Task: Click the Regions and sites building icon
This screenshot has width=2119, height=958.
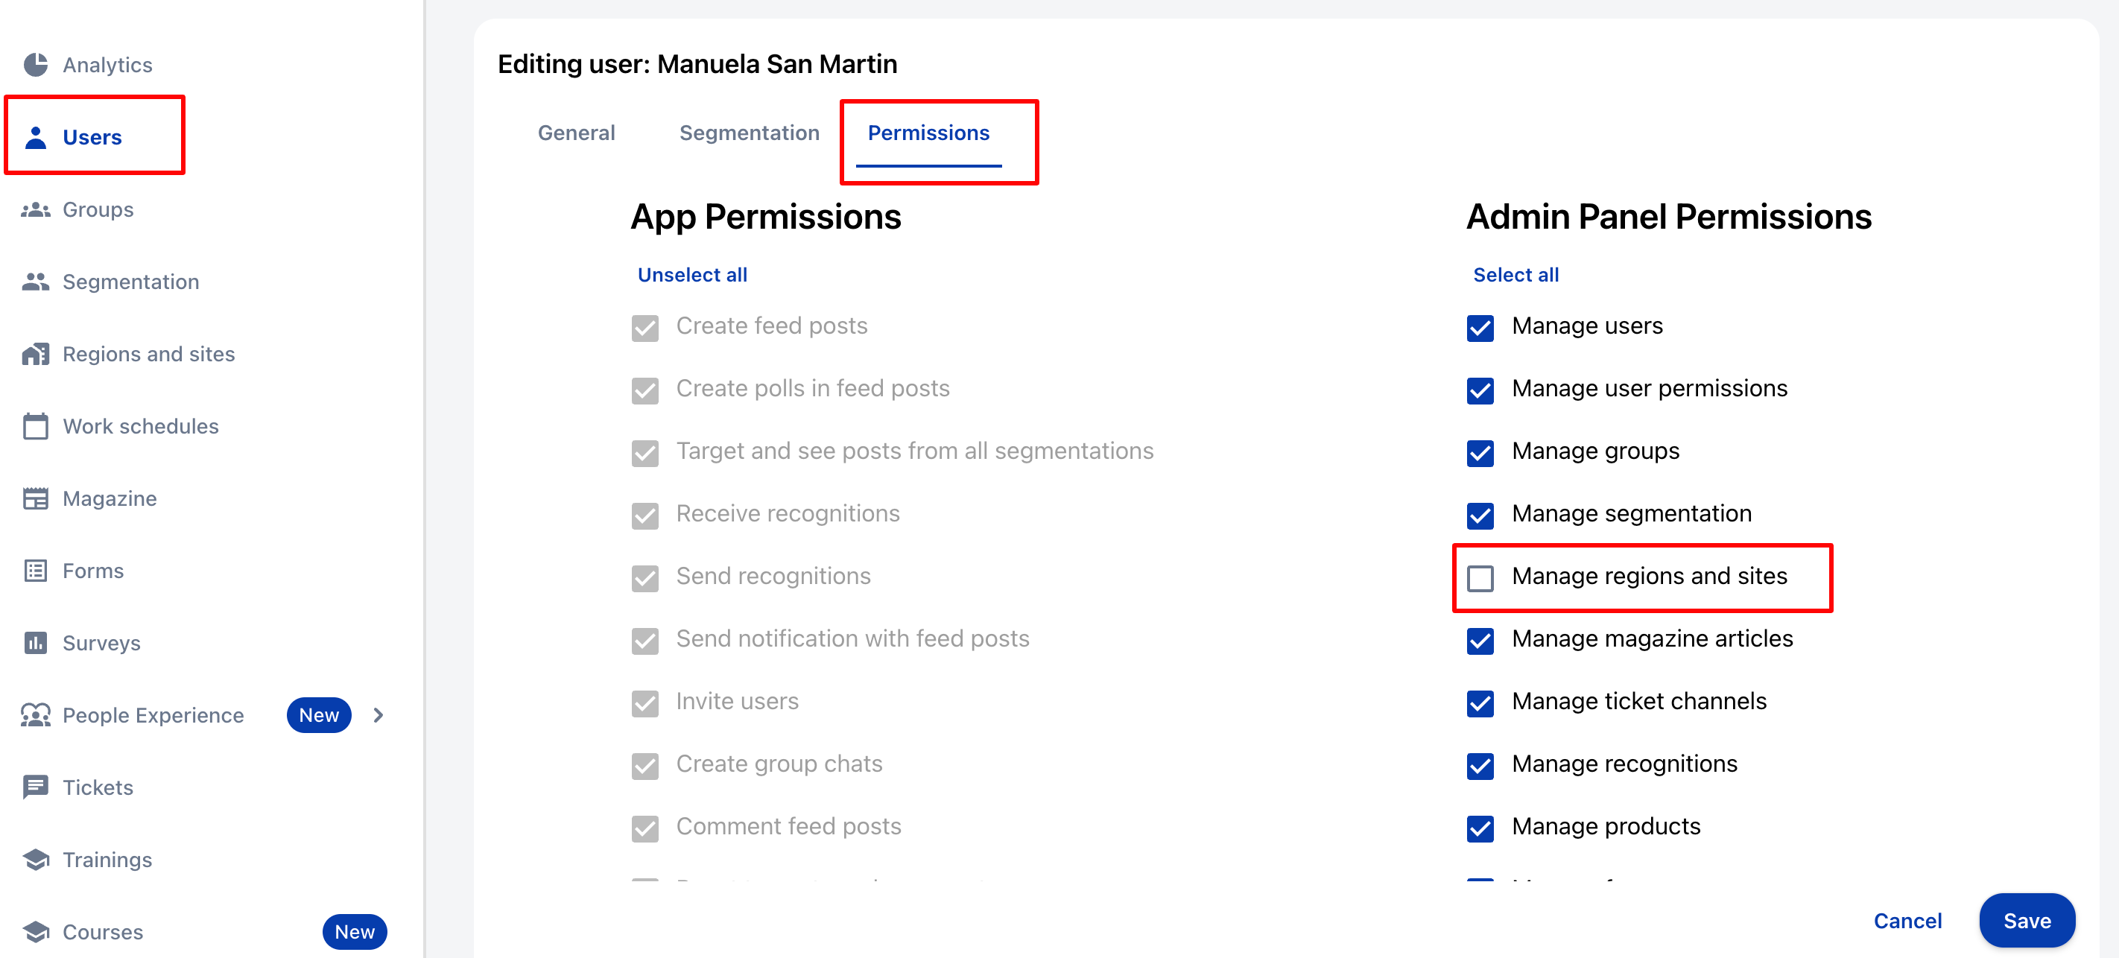Action: pyautogui.click(x=35, y=355)
